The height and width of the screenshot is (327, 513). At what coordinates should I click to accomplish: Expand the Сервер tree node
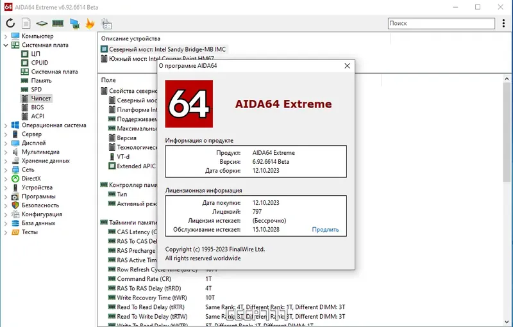point(6,134)
